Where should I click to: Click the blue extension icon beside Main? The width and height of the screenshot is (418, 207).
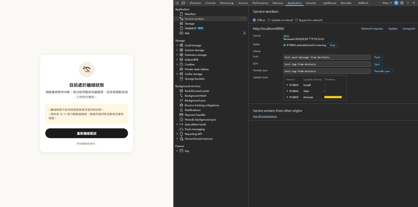pos(396,3)
